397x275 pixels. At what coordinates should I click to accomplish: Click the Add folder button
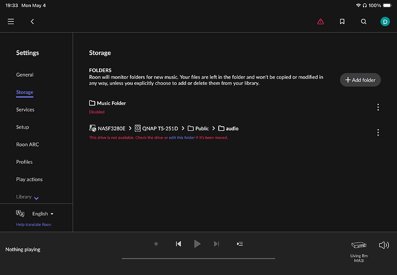(x=360, y=80)
